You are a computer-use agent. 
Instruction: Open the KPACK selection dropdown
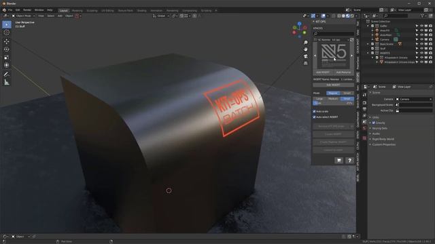(332, 40)
